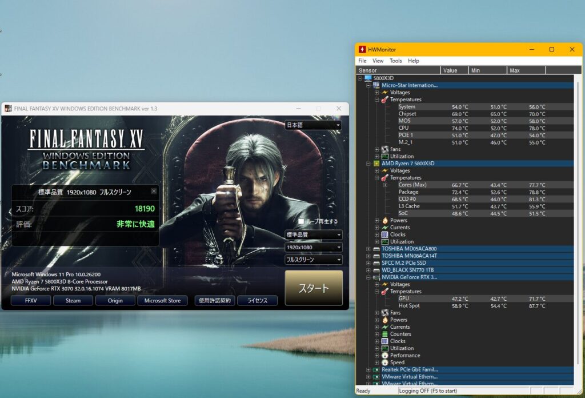Open the 1920x1080 resolution dropdown

point(314,247)
